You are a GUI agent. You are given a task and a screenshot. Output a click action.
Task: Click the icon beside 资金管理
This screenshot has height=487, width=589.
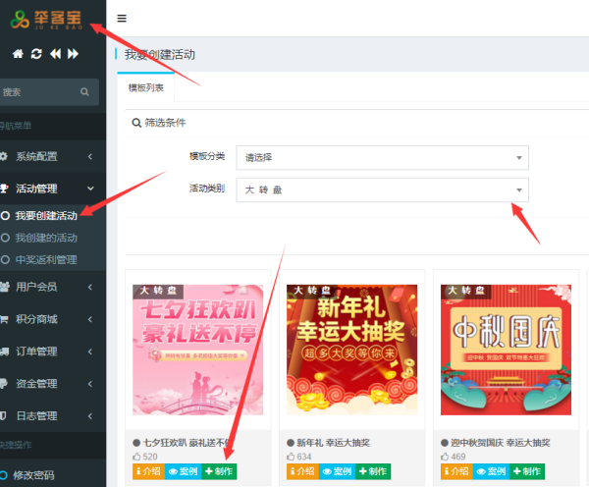4,384
